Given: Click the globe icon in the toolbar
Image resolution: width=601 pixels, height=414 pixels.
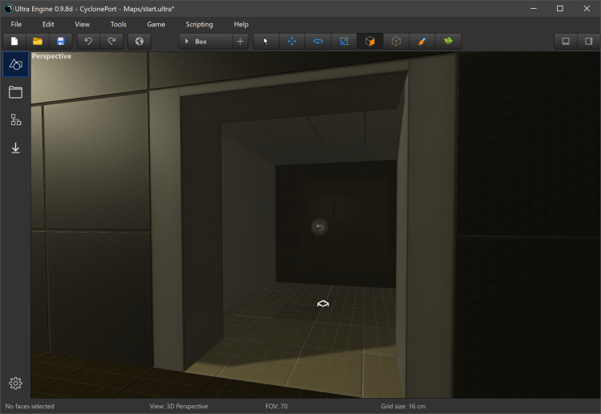Looking at the screenshot, I should (139, 41).
